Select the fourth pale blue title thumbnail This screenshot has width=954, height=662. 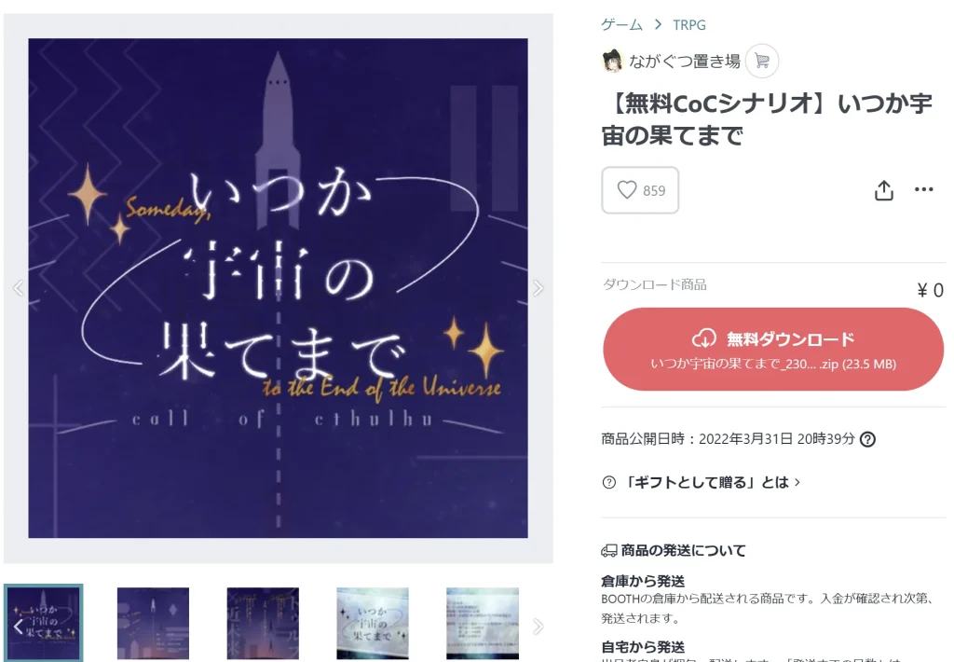coord(373,623)
